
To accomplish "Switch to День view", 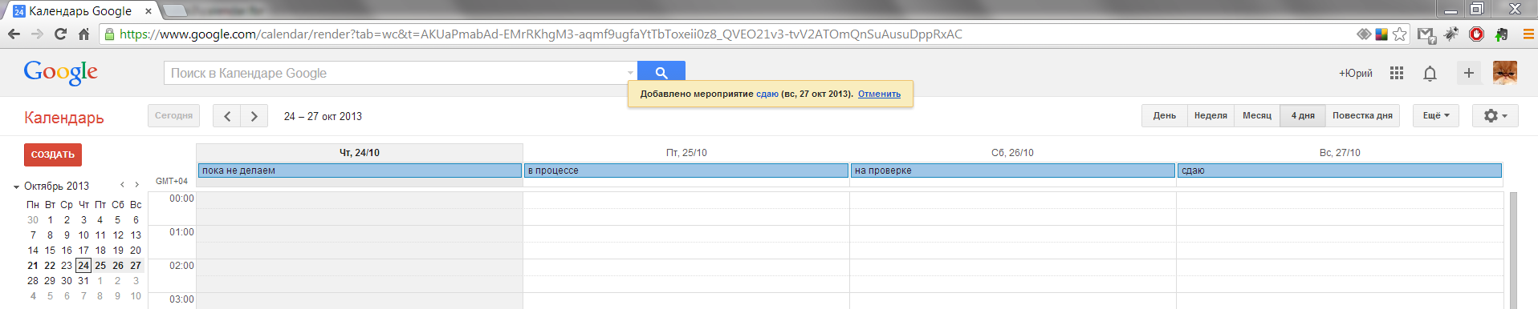I will (x=1165, y=116).
